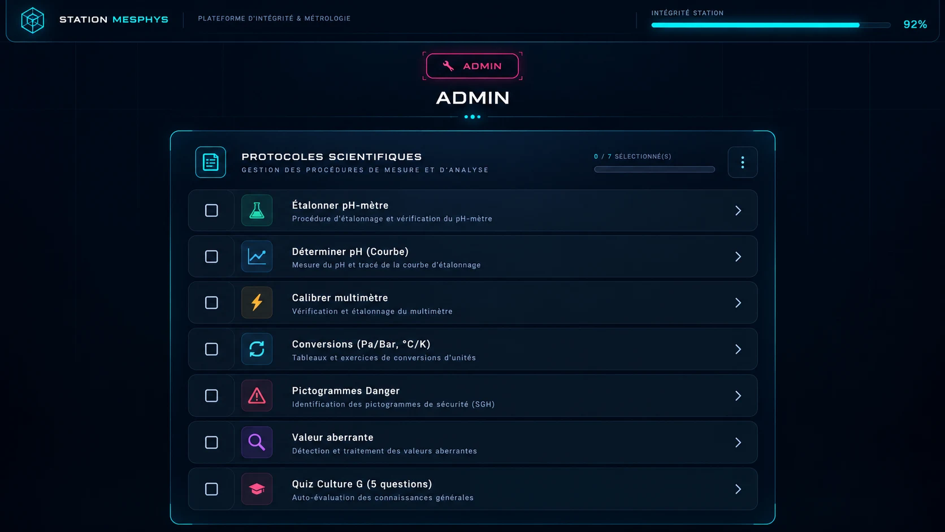Click the Station Mesphys cube logo
The height and width of the screenshot is (532, 945).
32,20
